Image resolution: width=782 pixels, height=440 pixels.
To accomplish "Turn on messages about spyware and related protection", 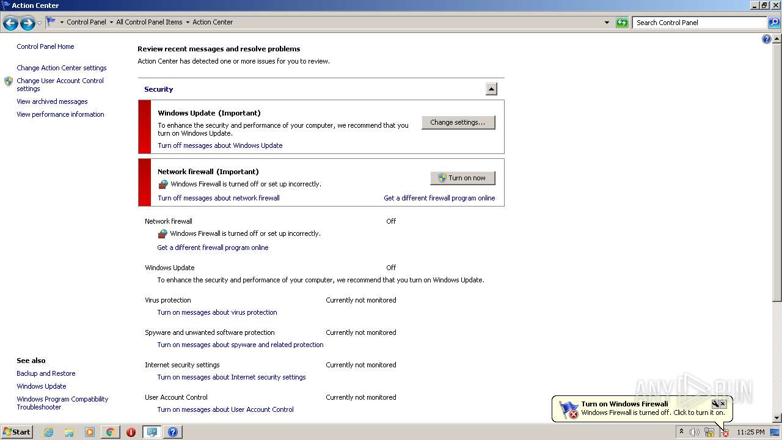I will (240, 345).
